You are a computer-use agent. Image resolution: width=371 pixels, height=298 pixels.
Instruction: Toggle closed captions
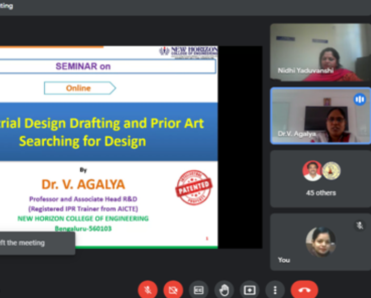point(198,290)
